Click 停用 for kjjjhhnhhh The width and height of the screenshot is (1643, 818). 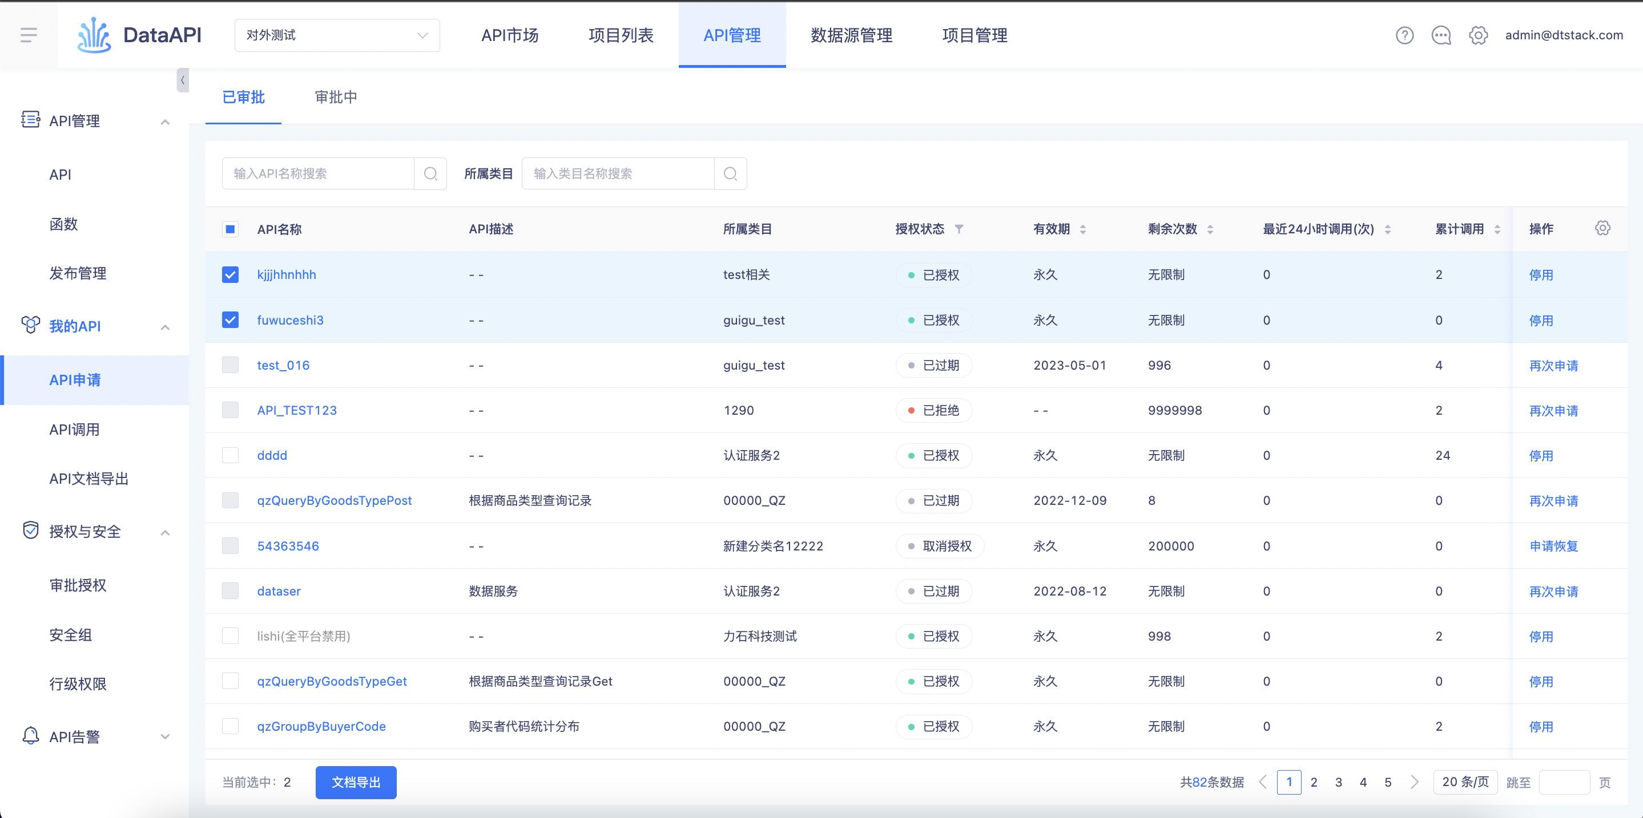coord(1541,274)
